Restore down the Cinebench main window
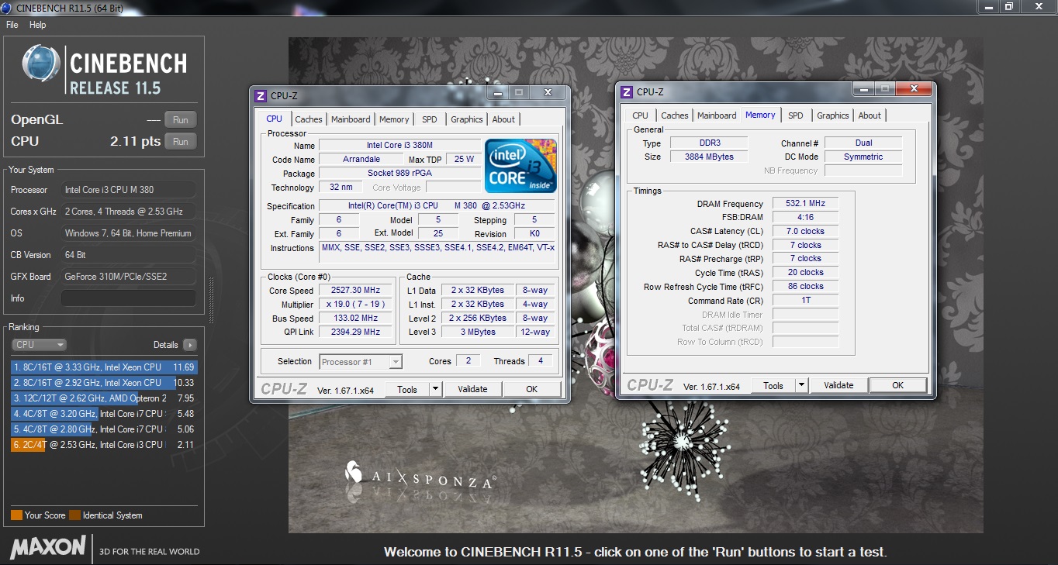 point(1009,6)
